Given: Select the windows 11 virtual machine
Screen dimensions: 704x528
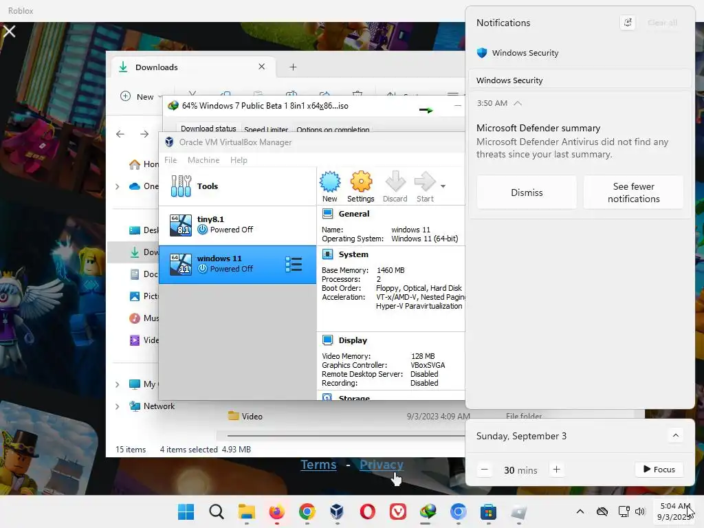Looking at the screenshot, I should coord(237,265).
